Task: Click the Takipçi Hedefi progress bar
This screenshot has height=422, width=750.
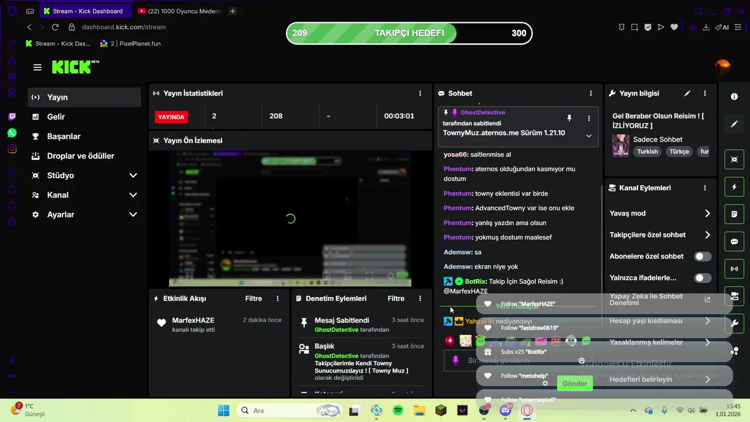Action: pyautogui.click(x=409, y=33)
